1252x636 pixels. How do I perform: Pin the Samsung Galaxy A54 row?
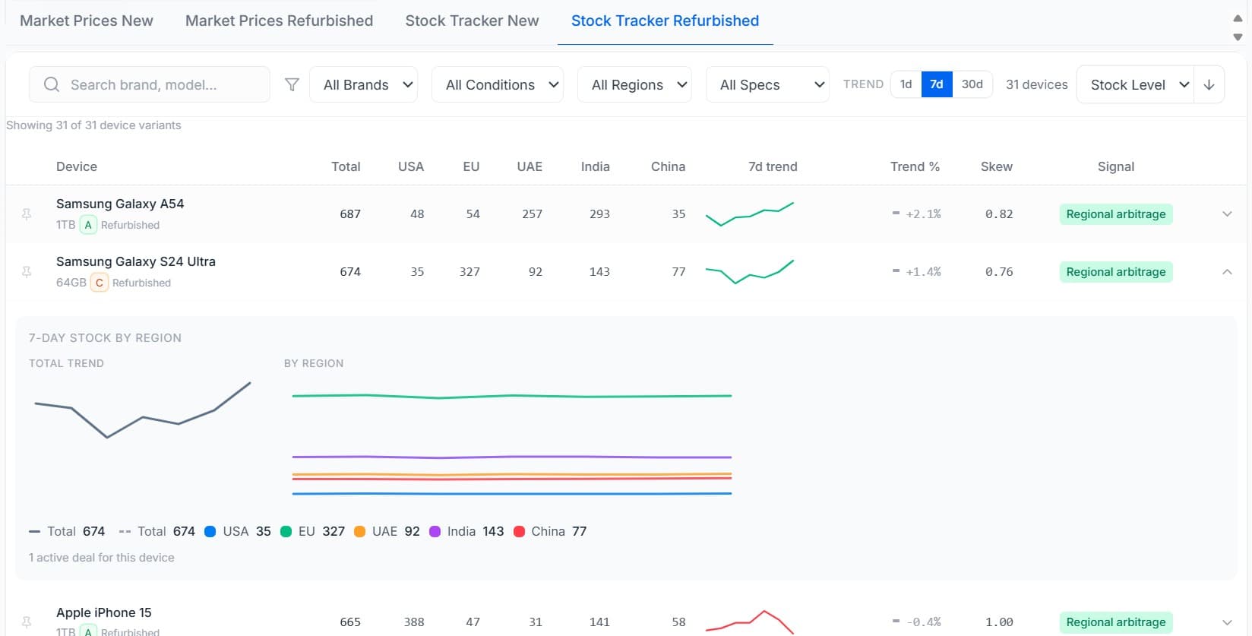click(27, 214)
